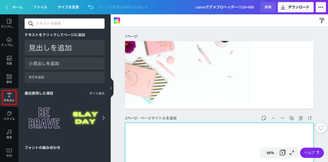Delete page 2 with trash icon
The image size is (328, 162).
click(300, 118)
